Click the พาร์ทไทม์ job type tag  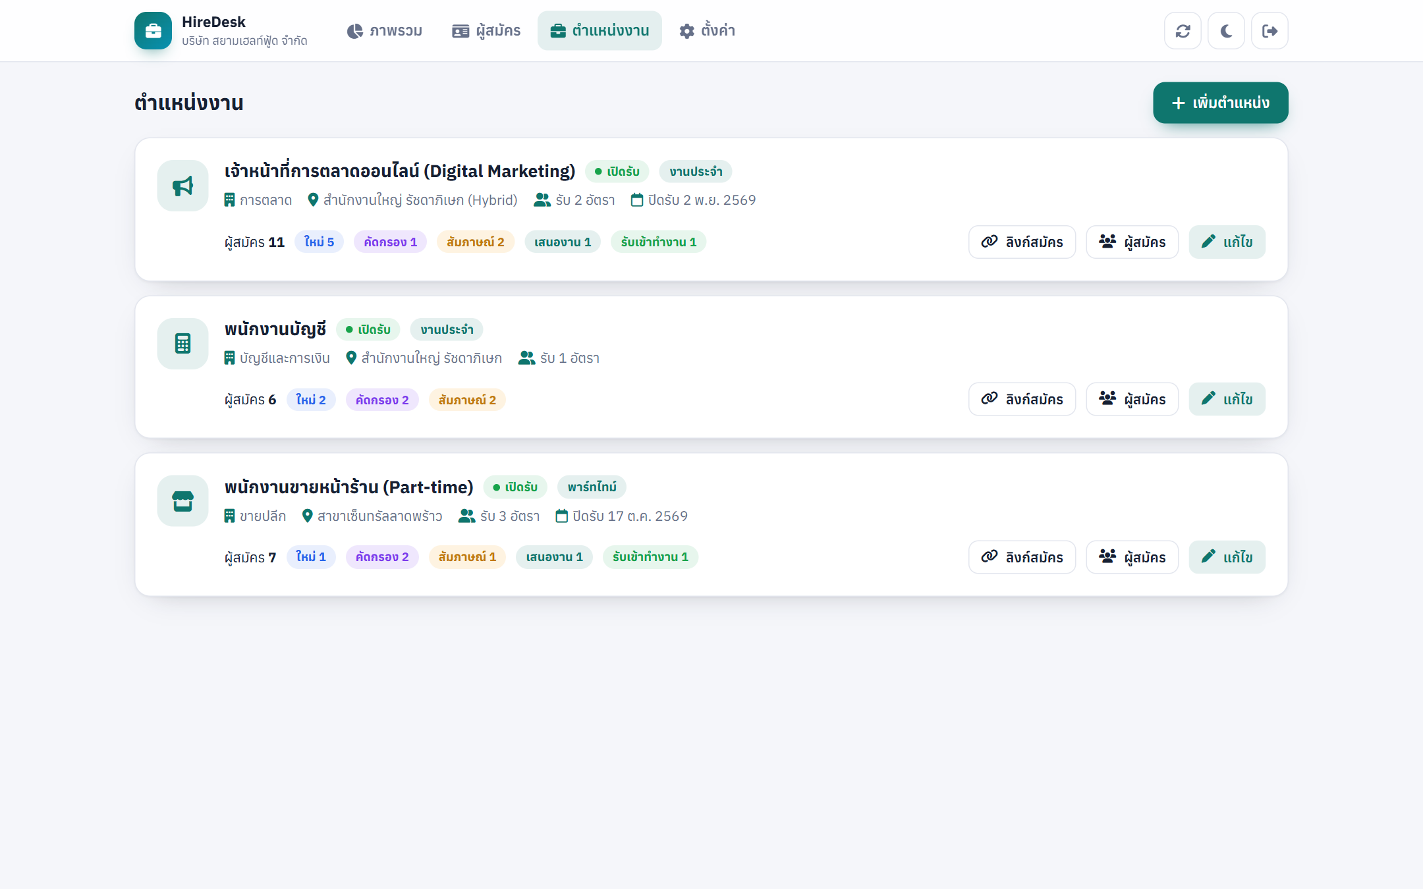coord(592,487)
